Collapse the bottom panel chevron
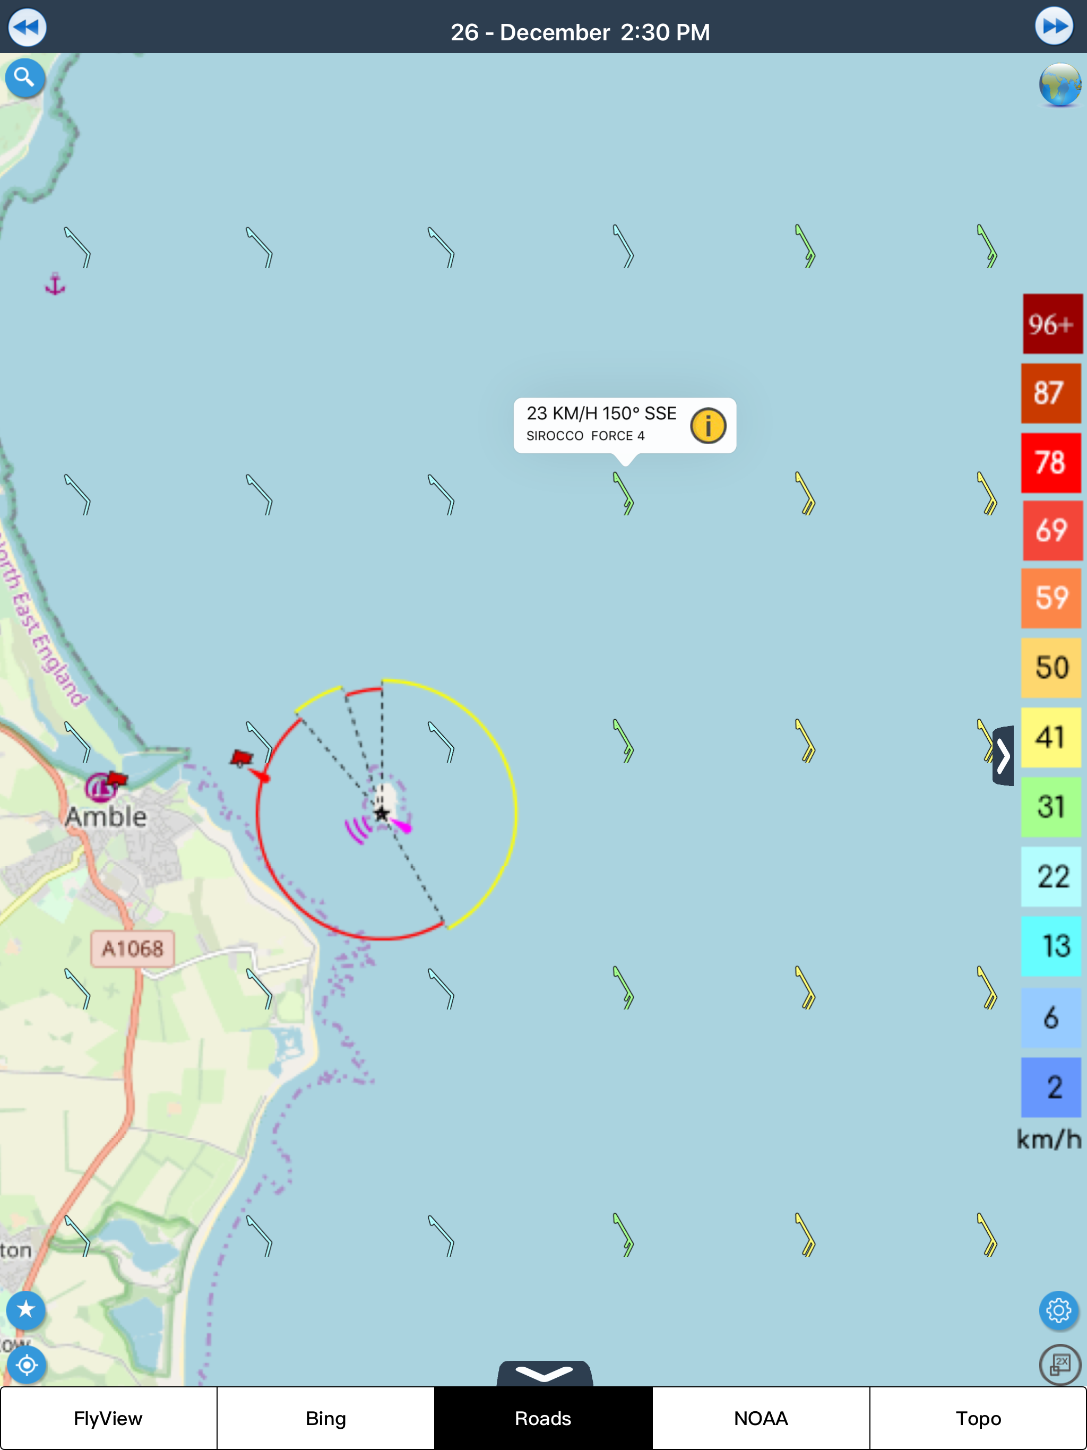Screen dimensions: 1087x1450 click(544, 1373)
